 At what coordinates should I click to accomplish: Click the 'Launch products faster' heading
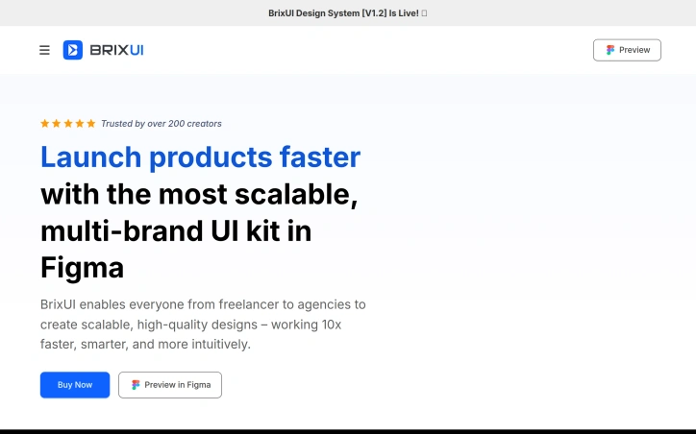pyautogui.click(x=200, y=157)
